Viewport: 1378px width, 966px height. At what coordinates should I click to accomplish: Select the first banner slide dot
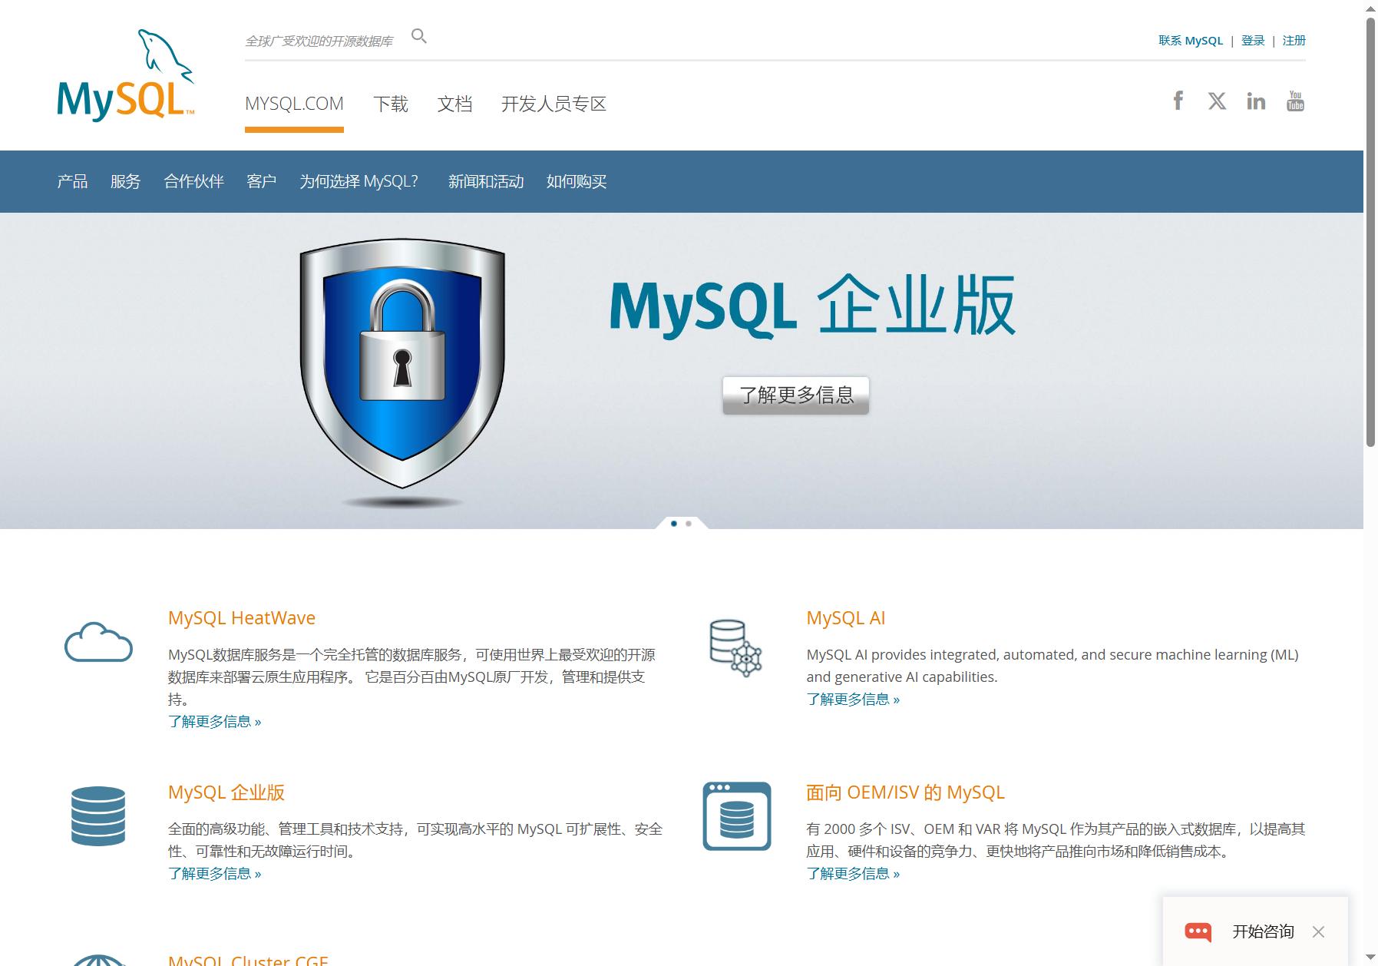674,524
